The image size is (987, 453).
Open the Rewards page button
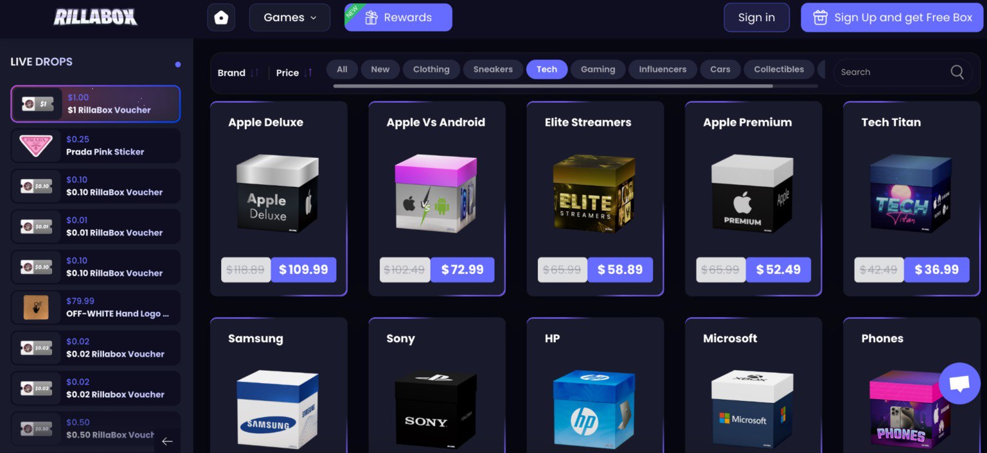coord(398,17)
